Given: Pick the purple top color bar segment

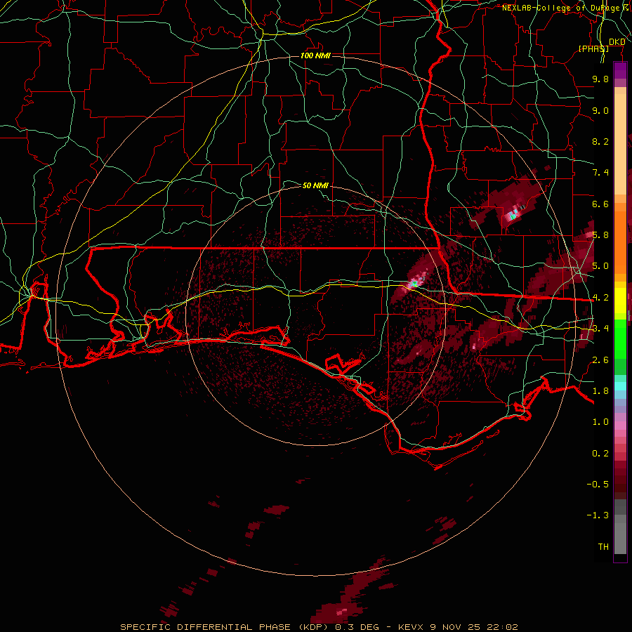Looking at the screenshot, I should (x=620, y=70).
